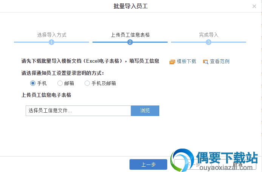262x172 pixels.
Task: Click step 2 circle marker
Action: (x=130, y=42)
